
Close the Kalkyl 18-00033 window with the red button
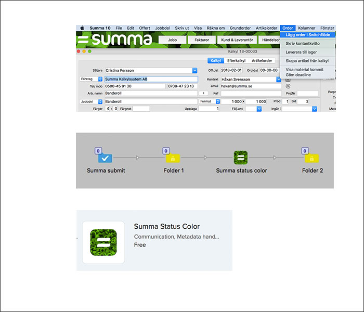[x=79, y=51]
